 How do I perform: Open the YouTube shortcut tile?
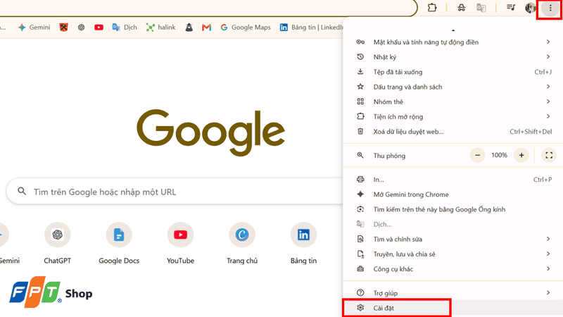(x=180, y=243)
